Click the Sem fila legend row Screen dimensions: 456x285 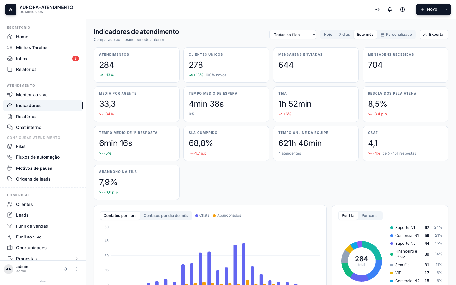(x=416, y=265)
